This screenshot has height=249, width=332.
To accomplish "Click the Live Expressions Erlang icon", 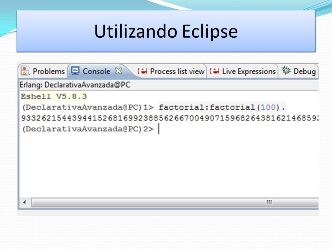I will (214, 71).
